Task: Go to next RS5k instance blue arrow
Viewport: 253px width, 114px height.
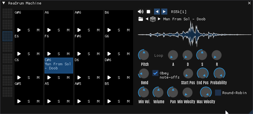Action: 164,12
